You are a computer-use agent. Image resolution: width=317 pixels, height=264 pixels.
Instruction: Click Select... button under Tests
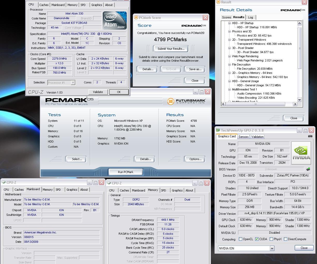pos(77,159)
